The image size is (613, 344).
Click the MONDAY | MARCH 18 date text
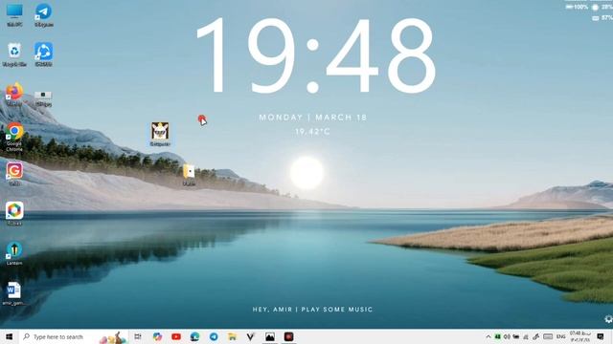click(x=313, y=118)
